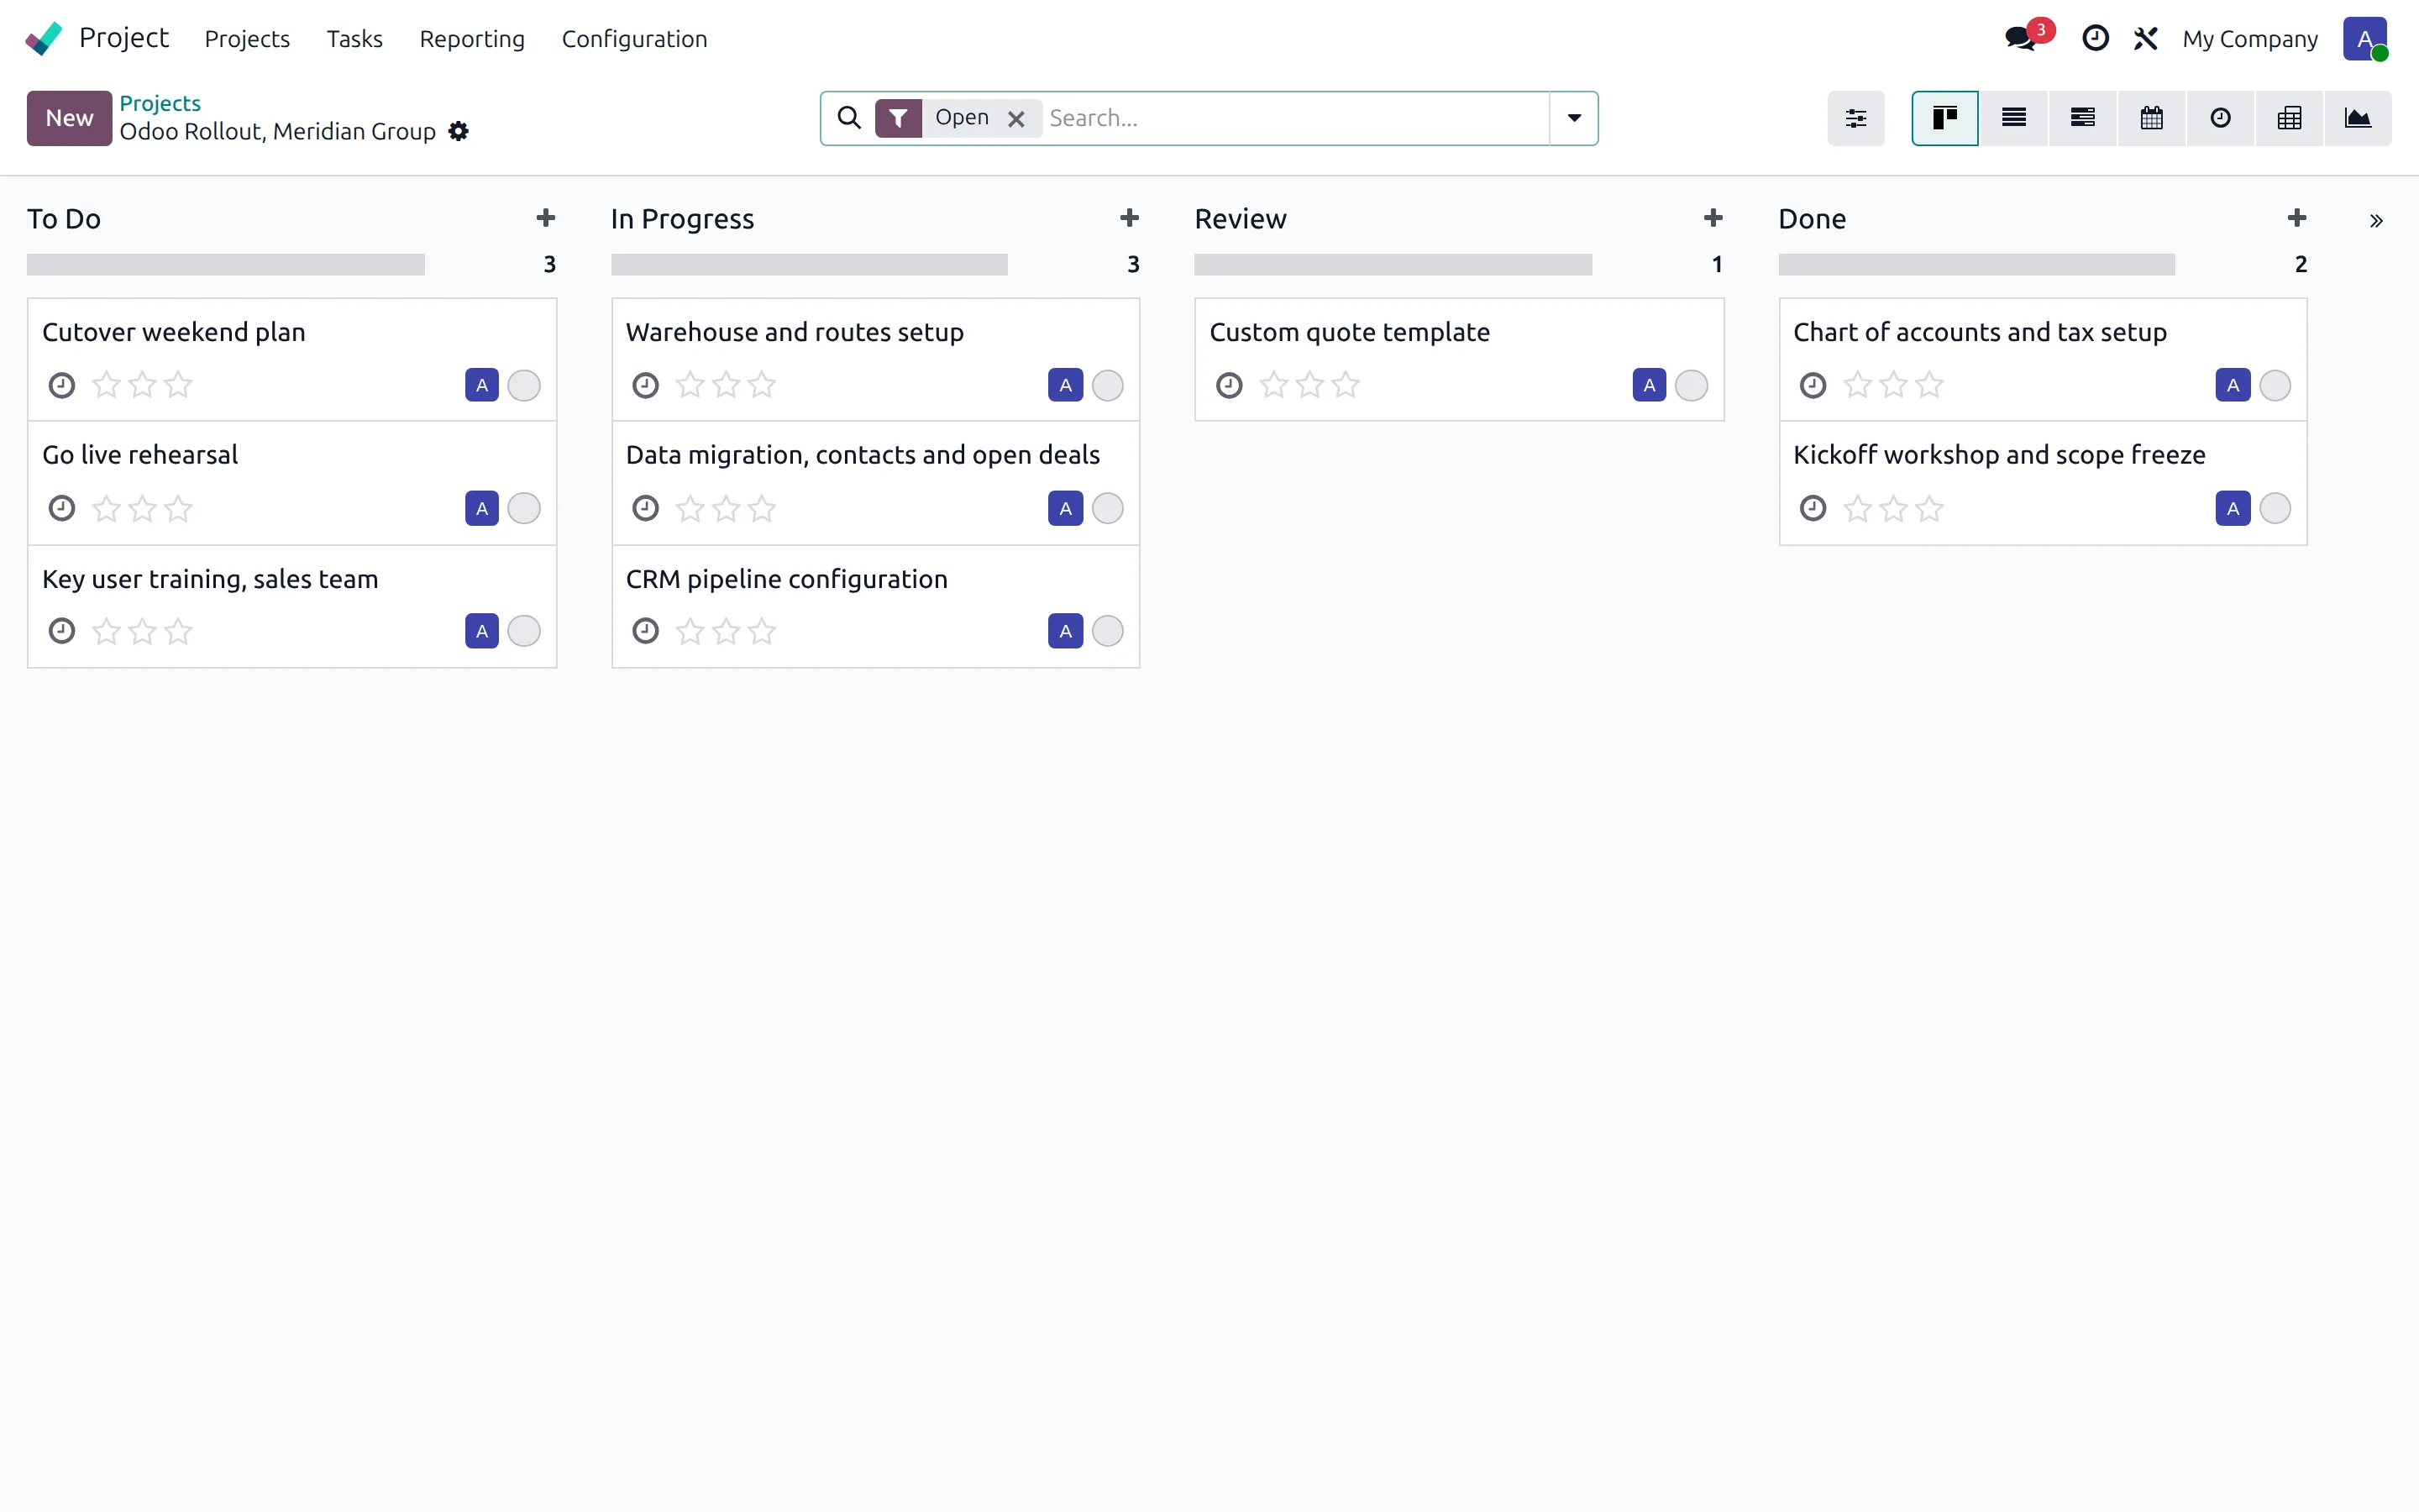The width and height of the screenshot is (2419, 1512).
Task: Schedule activity on Custom quote template
Action: pos(1230,385)
